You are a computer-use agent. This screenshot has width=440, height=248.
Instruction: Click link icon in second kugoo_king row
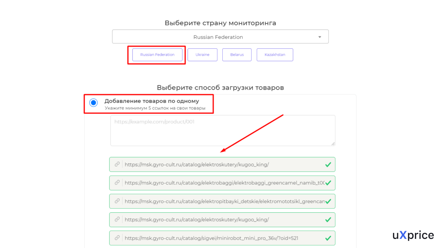(117, 219)
